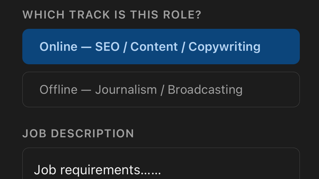Image resolution: width=319 pixels, height=179 pixels.
Task: Pick the filled blue track button
Action: [161, 46]
